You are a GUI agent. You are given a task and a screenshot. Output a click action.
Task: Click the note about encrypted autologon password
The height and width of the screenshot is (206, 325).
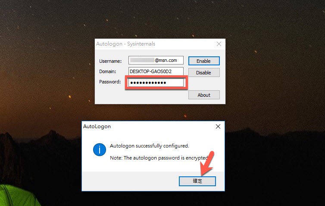click(159, 158)
